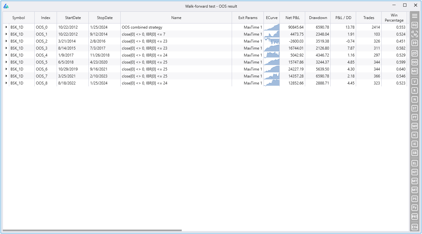The image size is (422, 234).
Task: Click the horizontal scrollbar at the bottom
Action: pos(92,230)
